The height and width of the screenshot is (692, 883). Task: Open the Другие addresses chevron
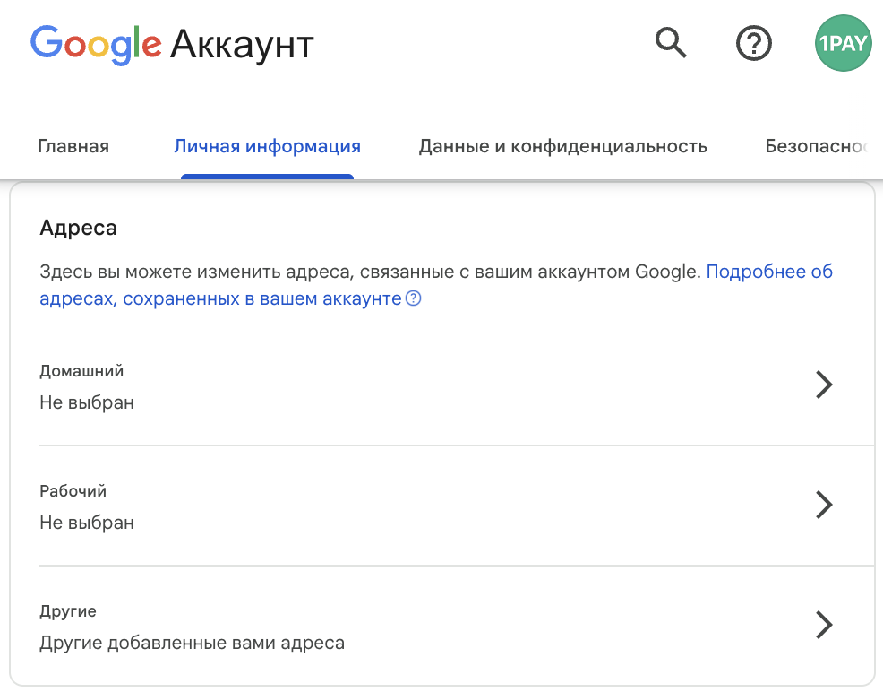(824, 625)
